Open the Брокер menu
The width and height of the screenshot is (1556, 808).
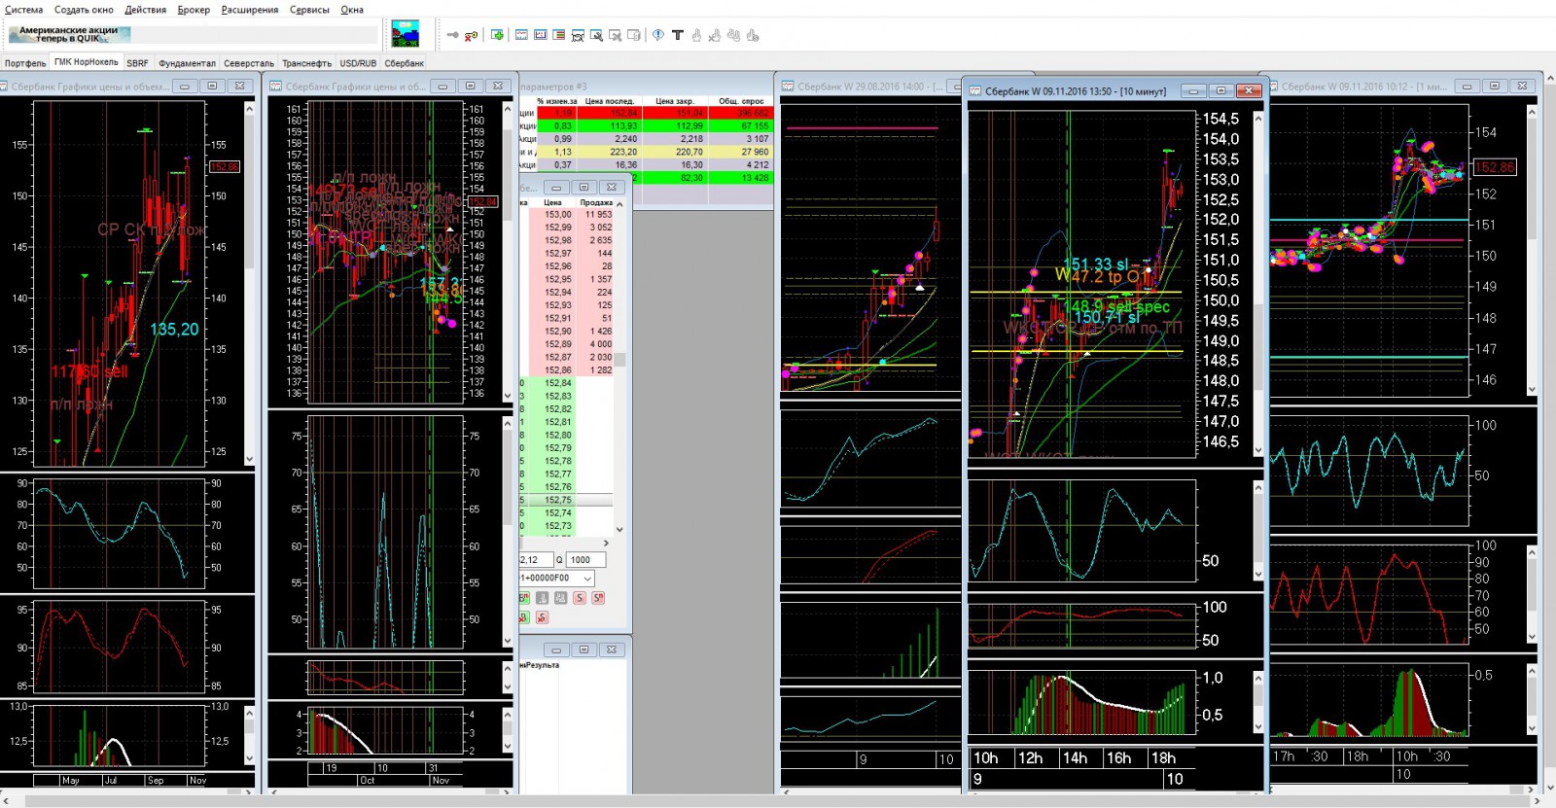(194, 10)
